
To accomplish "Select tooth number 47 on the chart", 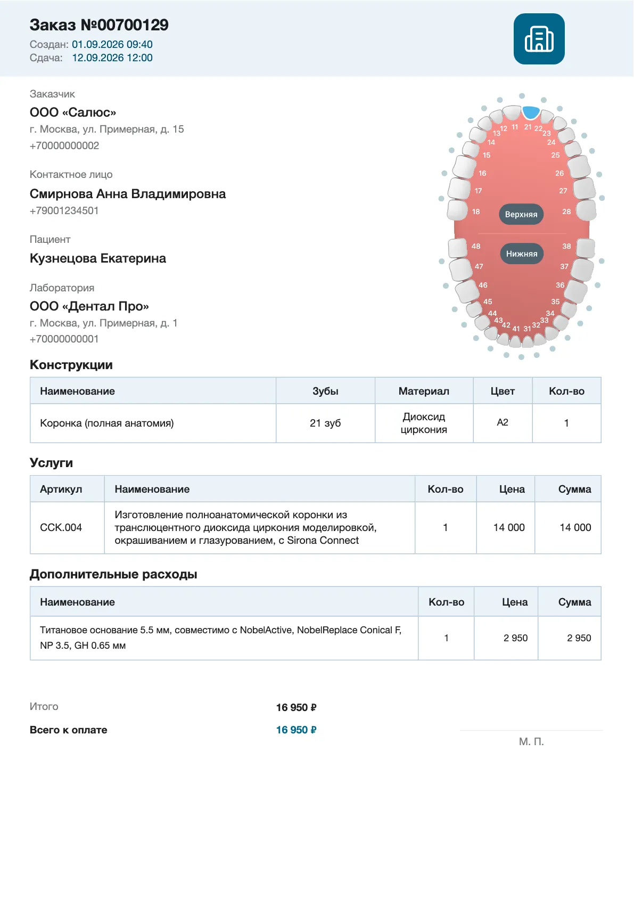I will (460, 270).
